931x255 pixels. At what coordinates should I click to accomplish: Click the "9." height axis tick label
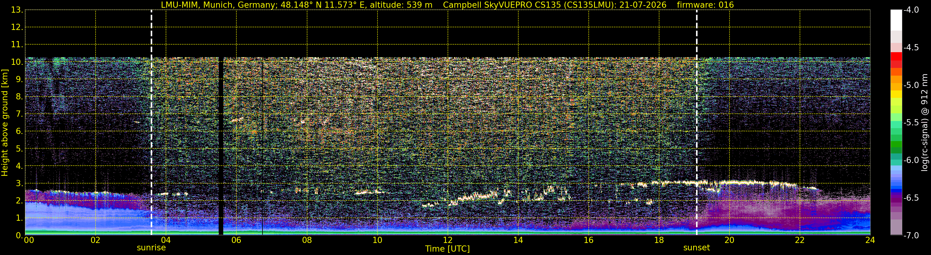(x=19, y=79)
